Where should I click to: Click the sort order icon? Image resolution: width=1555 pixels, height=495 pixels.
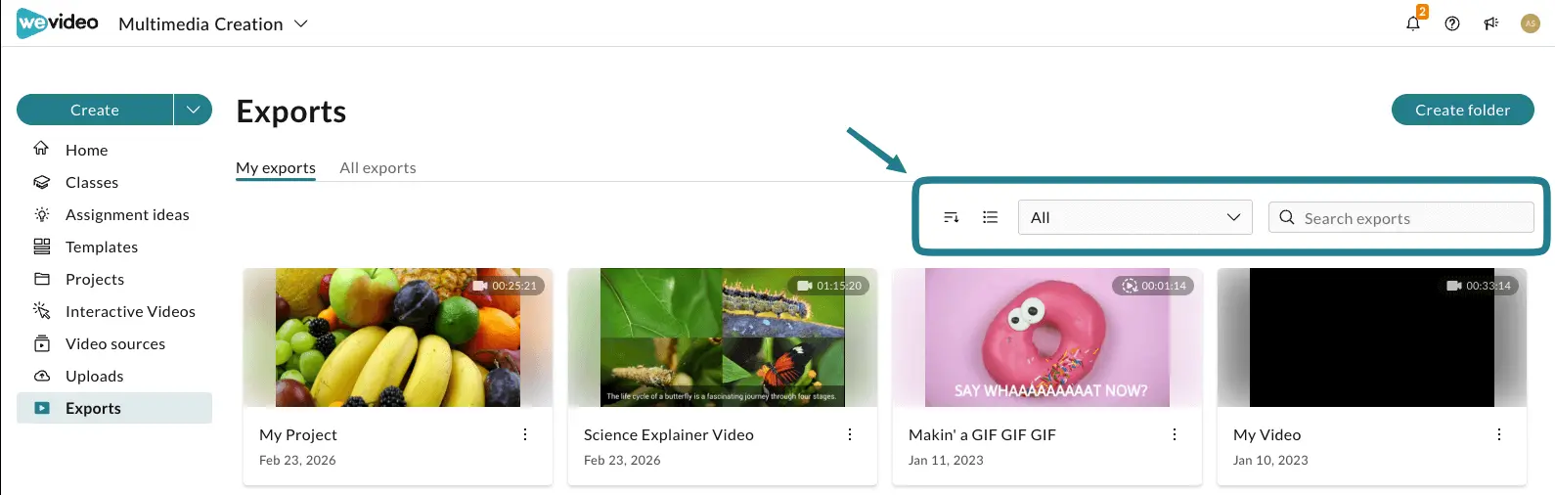coord(952,217)
